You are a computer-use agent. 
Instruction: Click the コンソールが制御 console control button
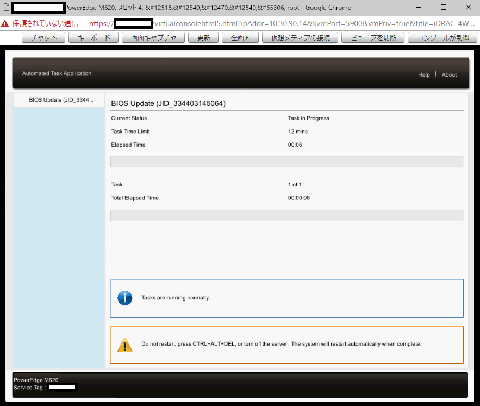[442, 38]
